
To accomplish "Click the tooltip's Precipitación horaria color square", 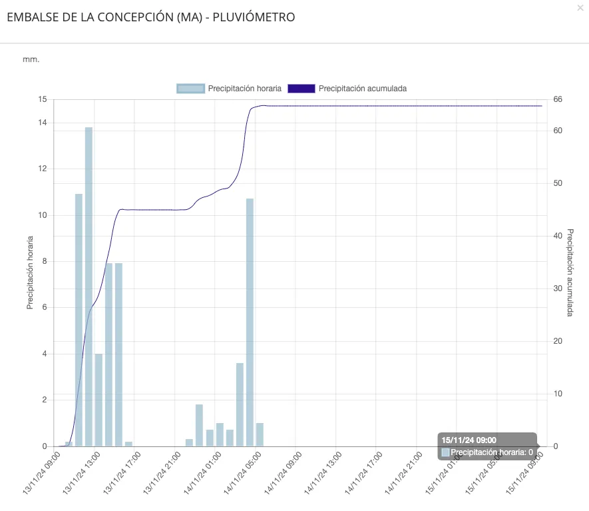I will [445, 452].
